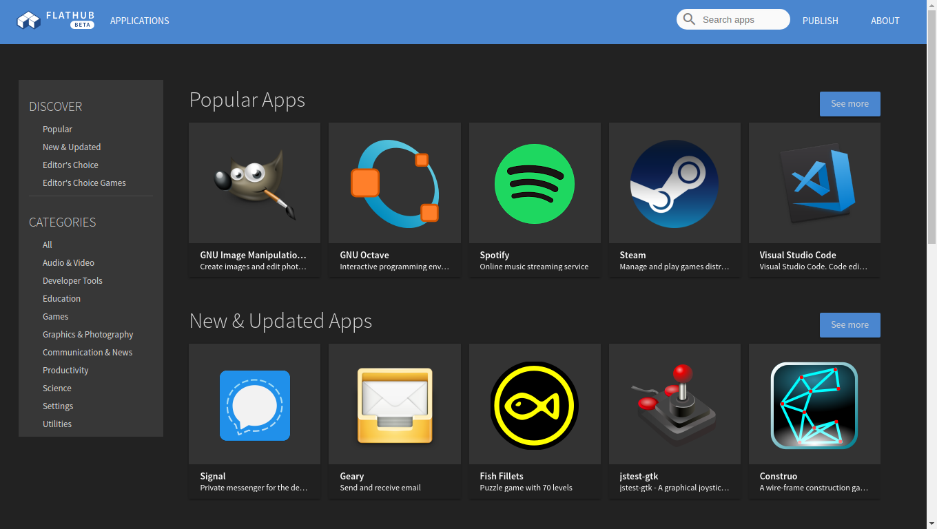Viewport: 937px width, 529px height.
Task: Click 'Send and receive email' description
Action: 380,488
